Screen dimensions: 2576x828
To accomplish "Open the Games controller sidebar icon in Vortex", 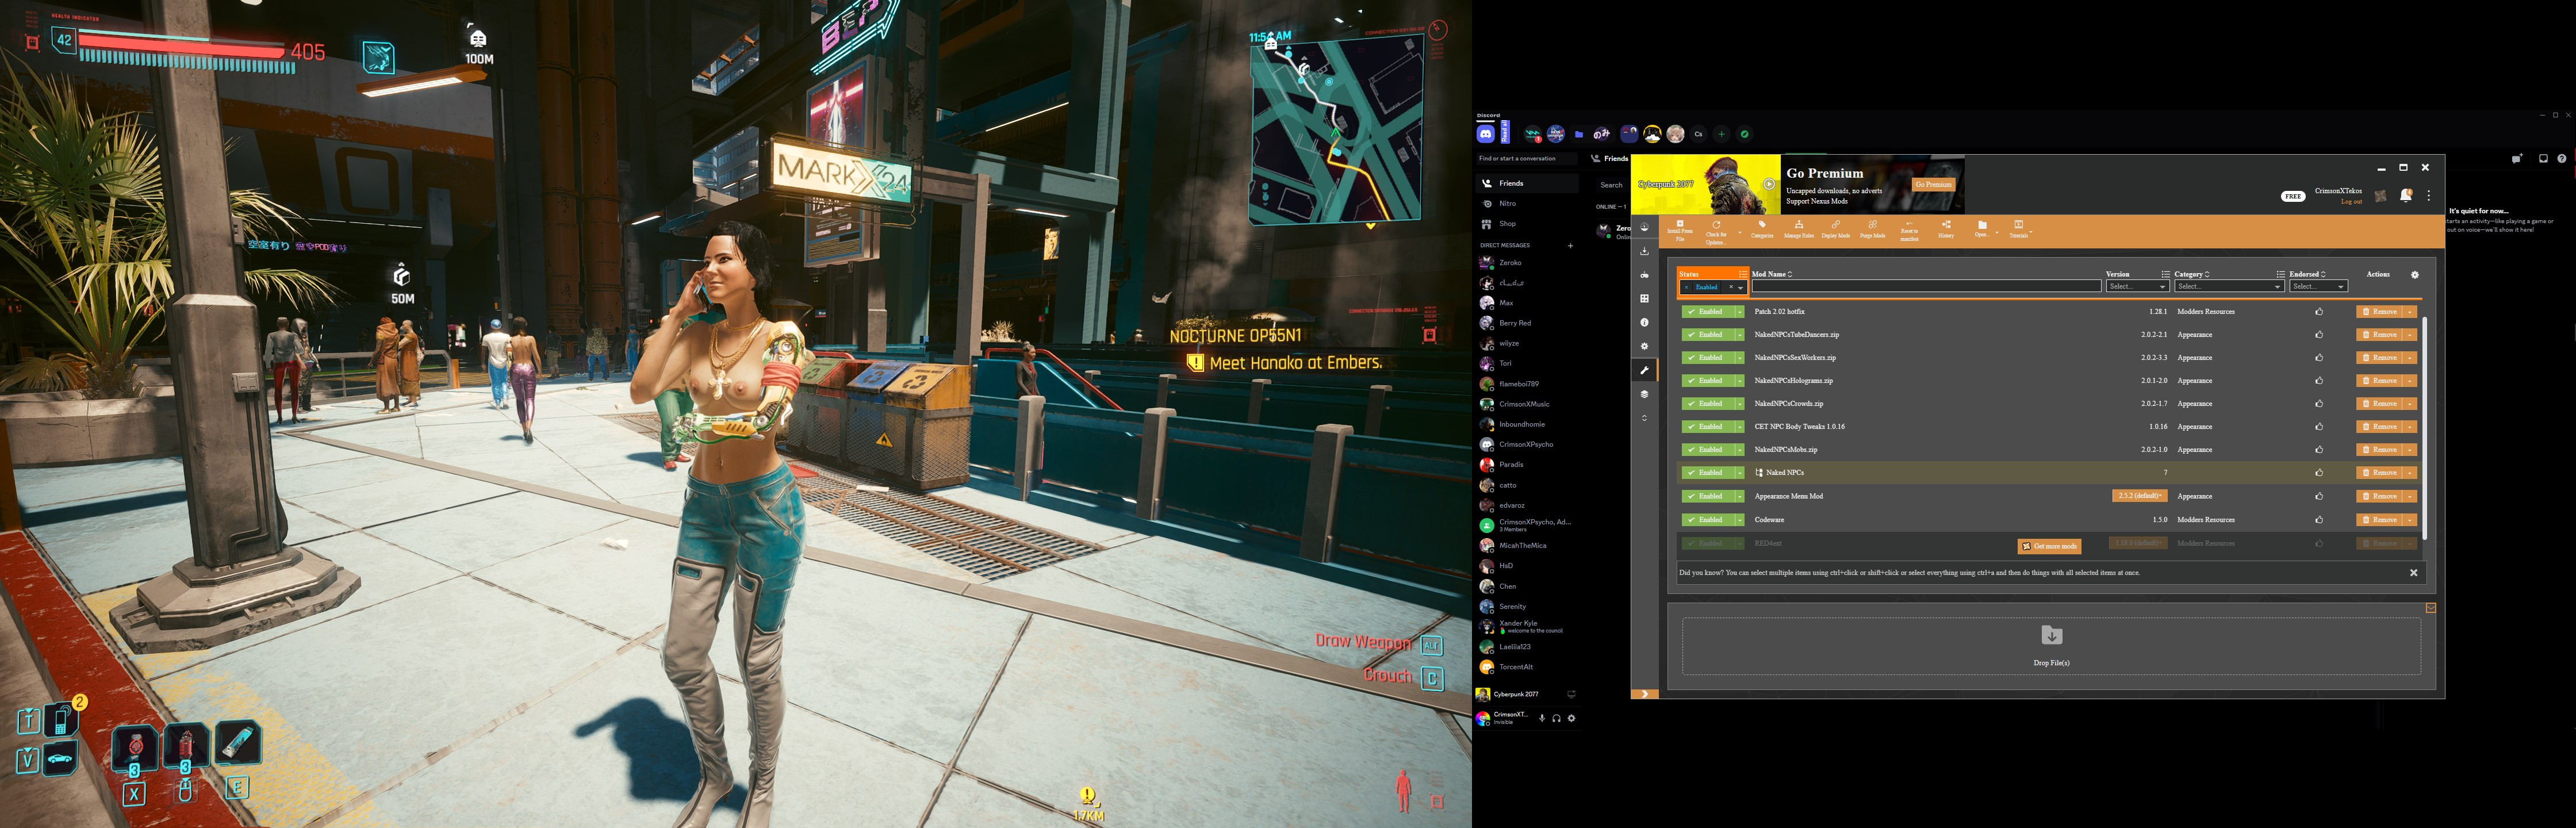I will (1644, 275).
